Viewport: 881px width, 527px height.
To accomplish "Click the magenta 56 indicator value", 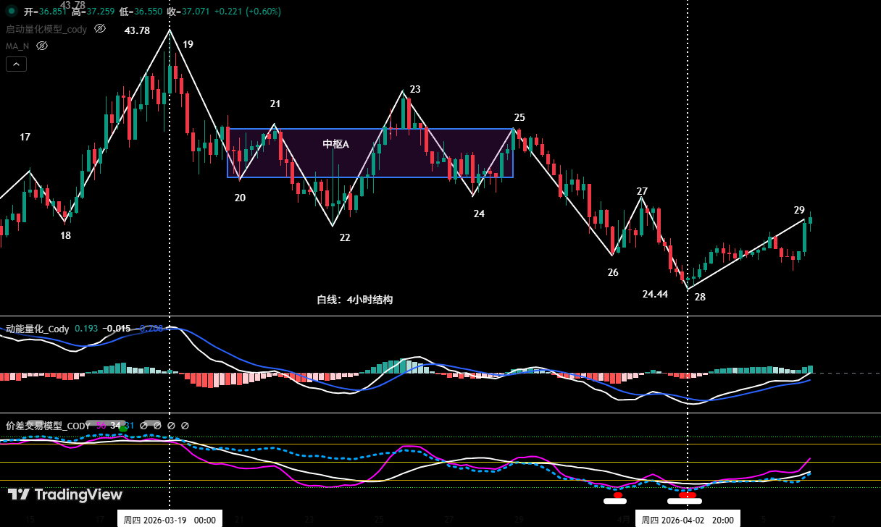I will 101,426.
